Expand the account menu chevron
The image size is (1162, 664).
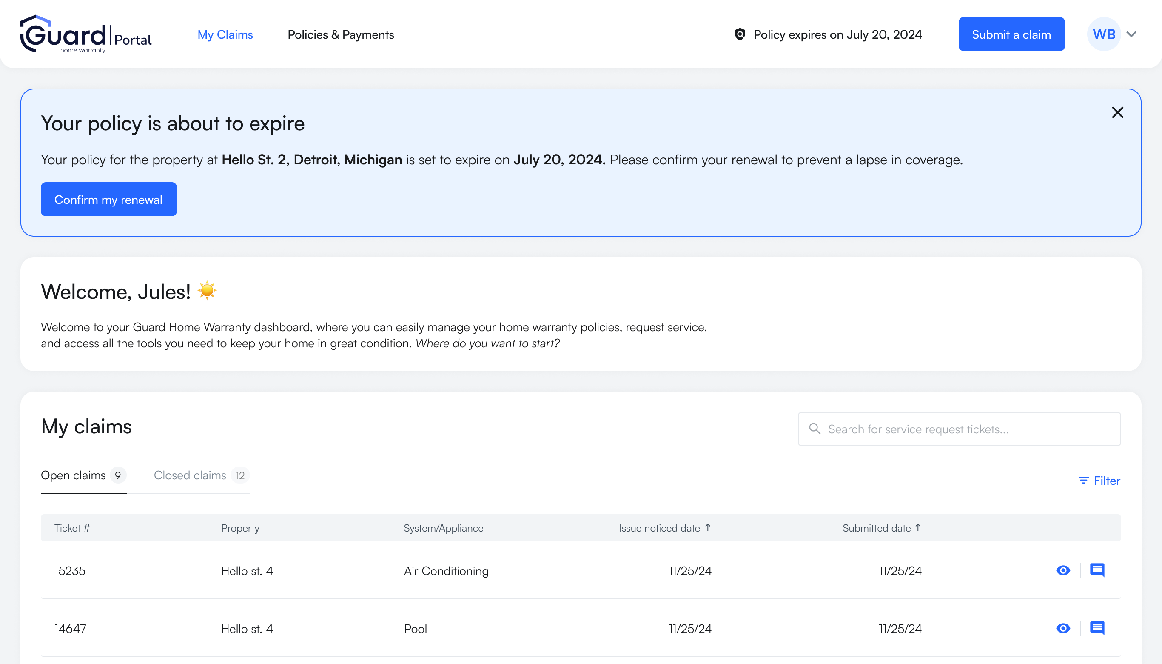pyautogui.click(x=1131, y=34)
